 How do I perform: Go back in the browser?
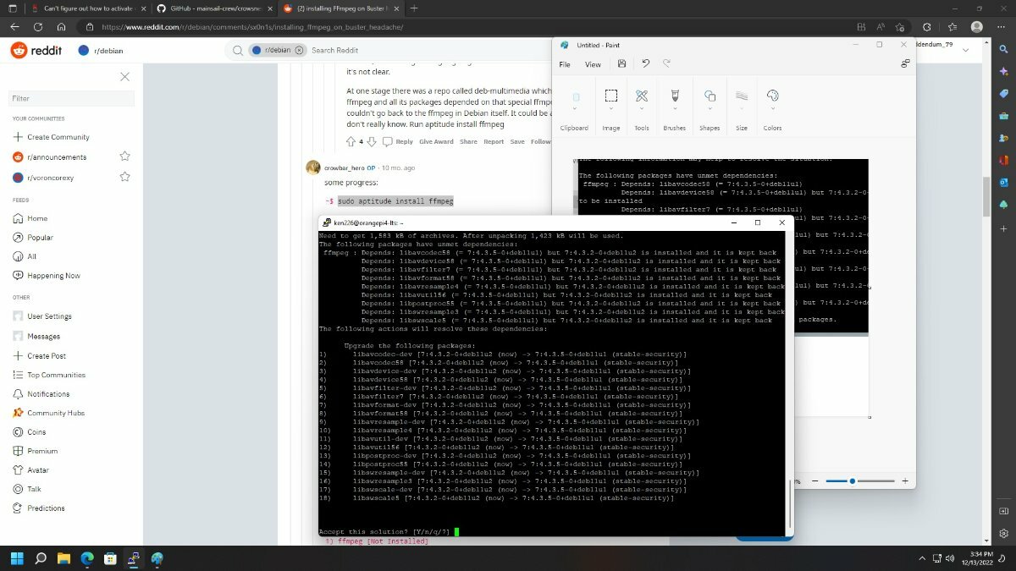pyautogui.click(x=14, y=27)
